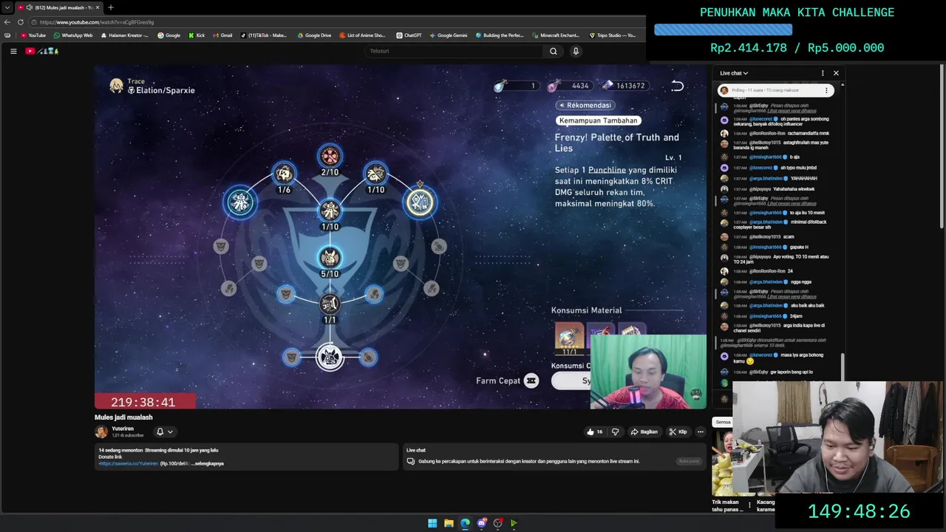
Task: Open the Google Drive bookmark
Action: click(314, 35)
